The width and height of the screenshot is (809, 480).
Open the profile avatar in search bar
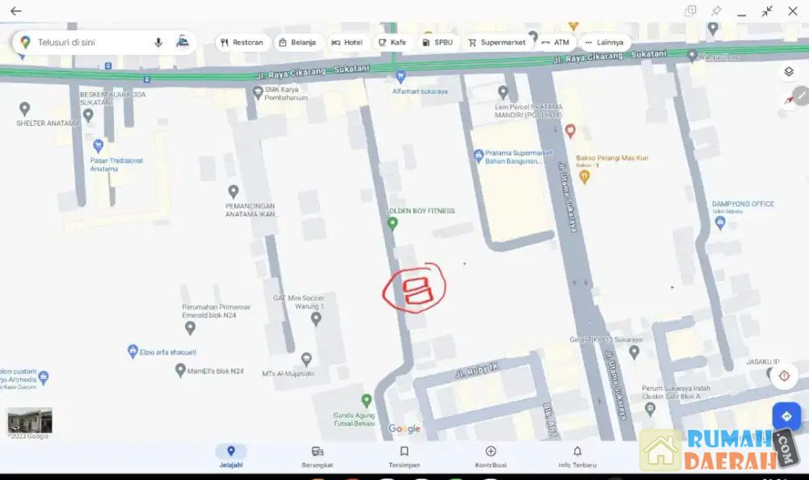(x=182, y=42)
